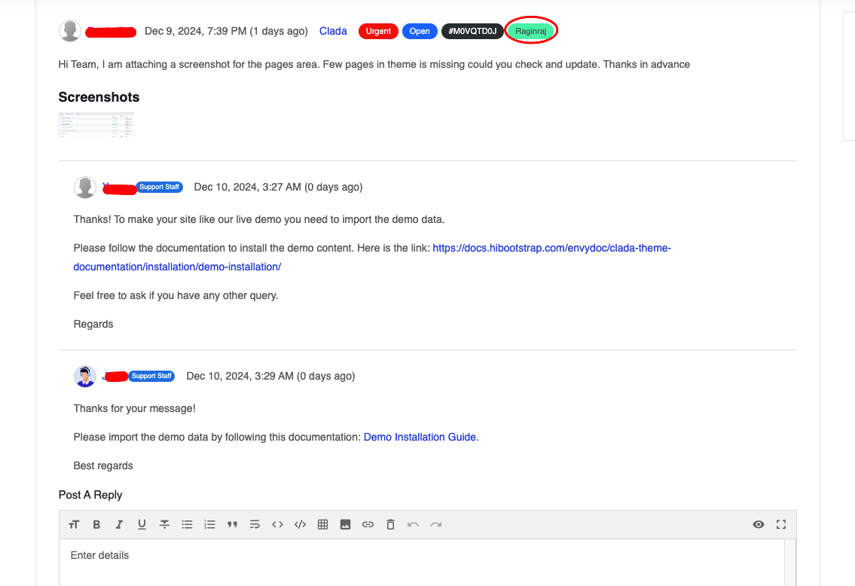855x586 pixels.
Task: Click the Urgent priority badge
Action: pos(378,31)
